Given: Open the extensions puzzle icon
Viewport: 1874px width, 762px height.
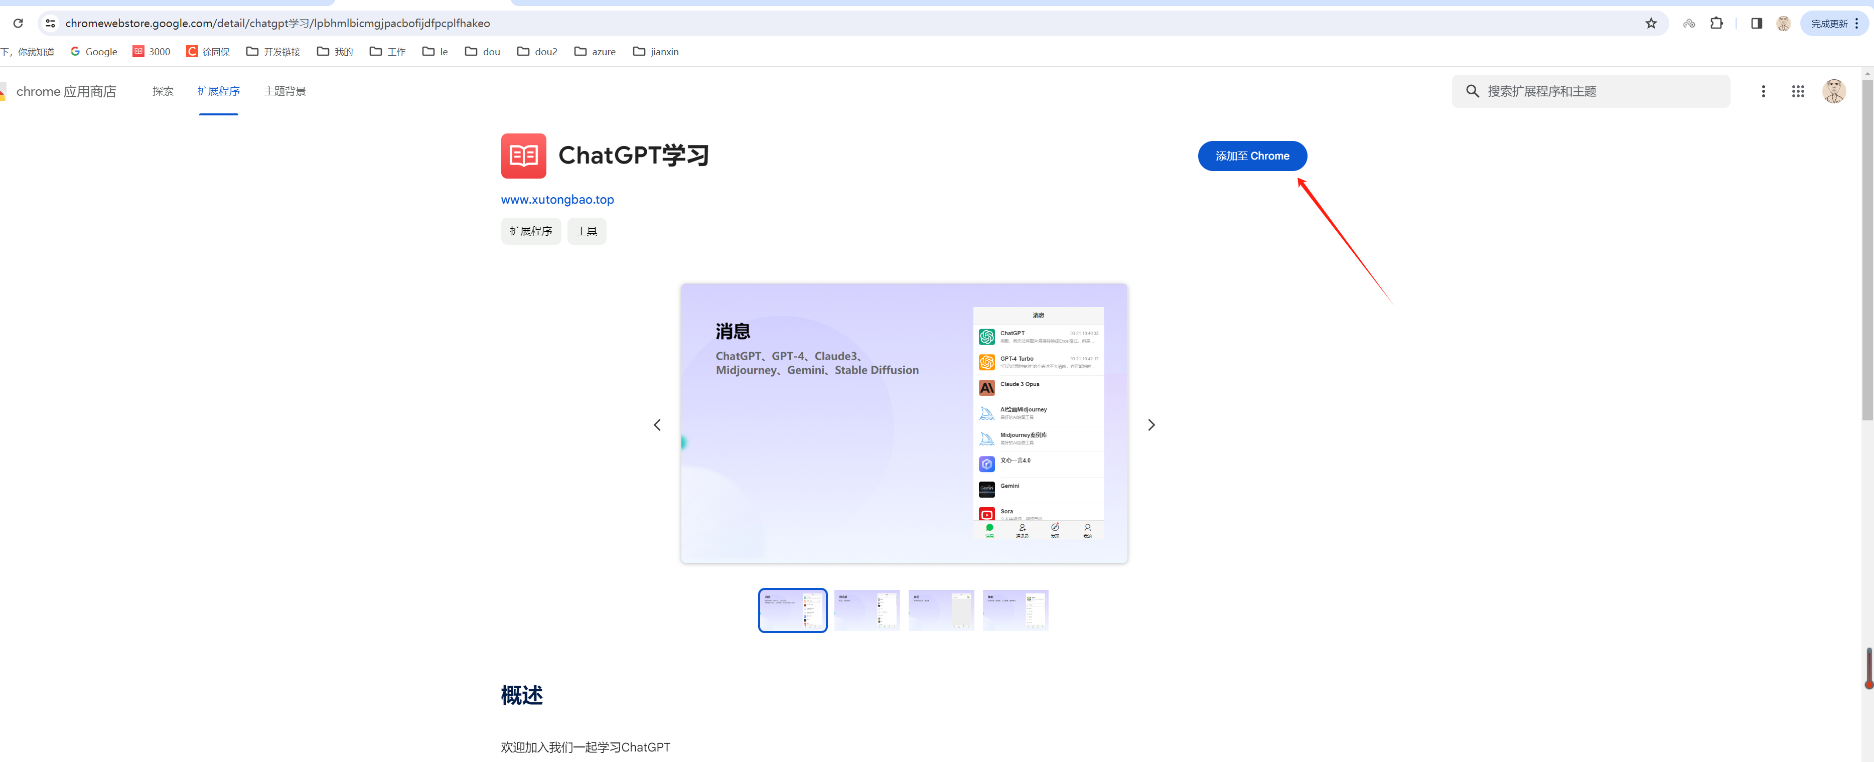Looking at the screenshot, I should pyautogui.click(x=1716, y=23).
